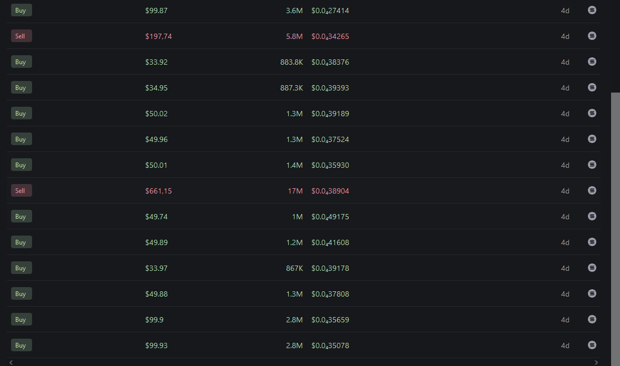Open the explorer icon in the $99.93 row
Viewport: 620px width, 366px height.
click(592, 345)
